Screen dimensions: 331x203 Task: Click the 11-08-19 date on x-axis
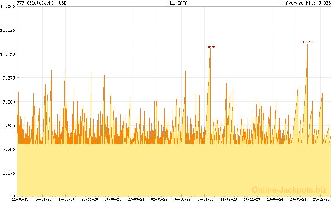[20, 199]
